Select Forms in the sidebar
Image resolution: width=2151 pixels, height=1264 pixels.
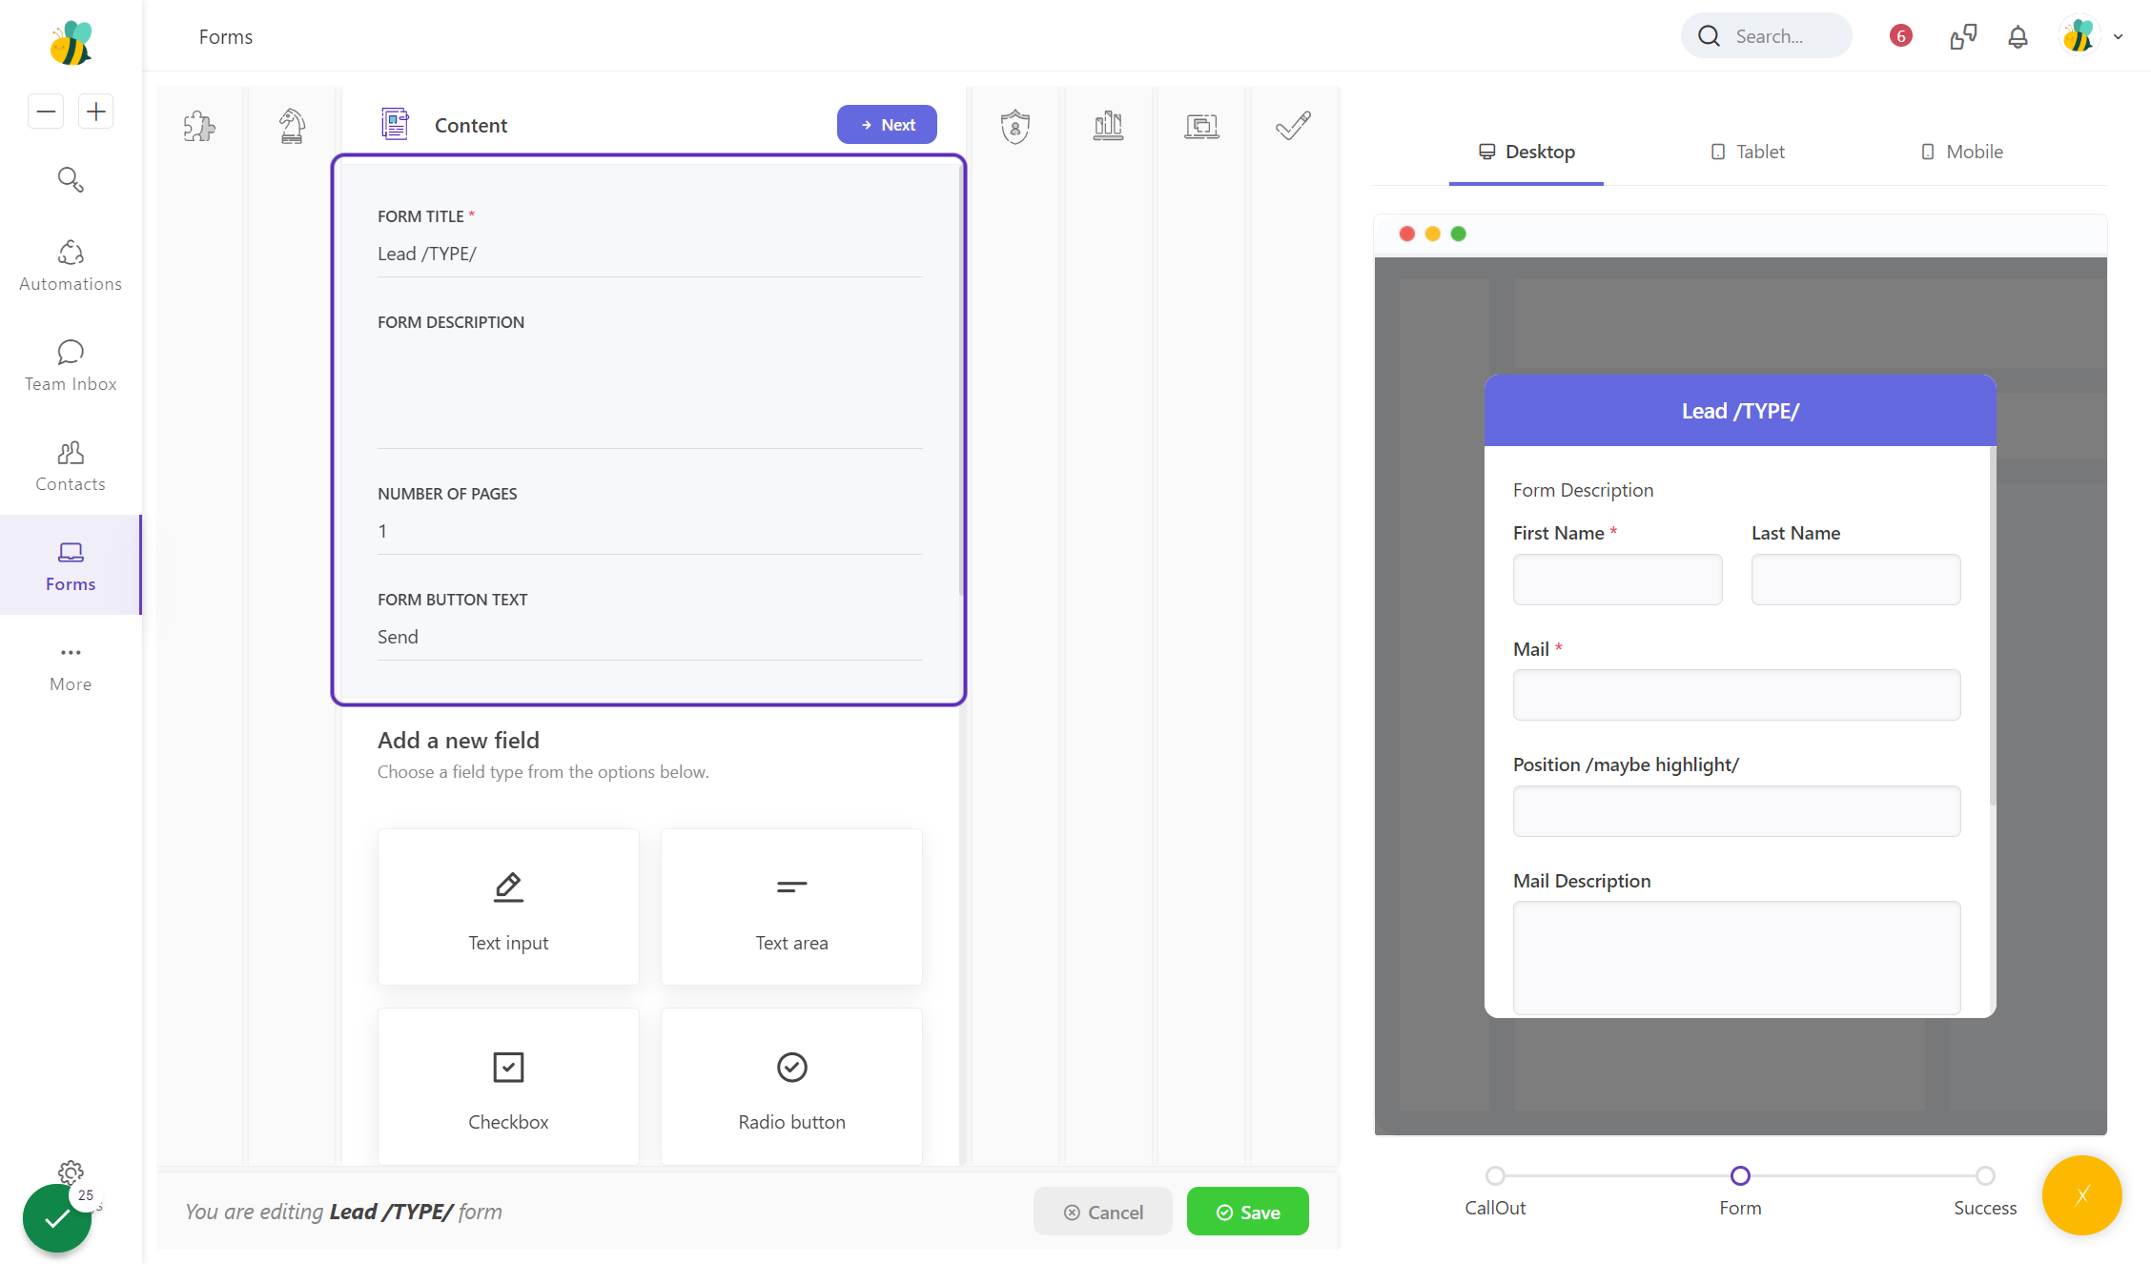coord(71,565)
